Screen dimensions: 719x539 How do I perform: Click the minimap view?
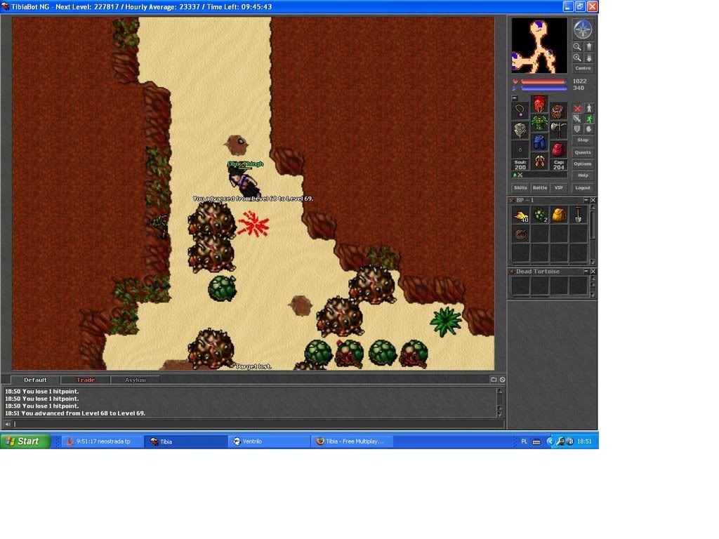click(x=539, y=46)
